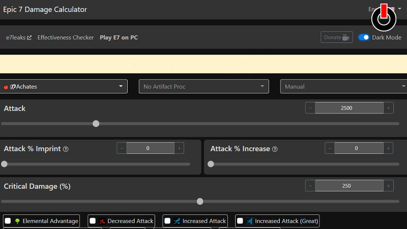Open the language selector dropdown arrow
Screen dimensions: 407x229
click(x=399, y=9)
